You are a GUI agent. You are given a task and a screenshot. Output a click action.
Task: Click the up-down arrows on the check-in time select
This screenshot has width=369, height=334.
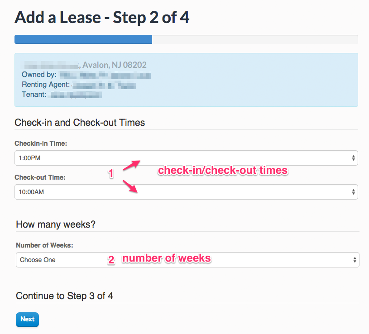coord(353,158)
